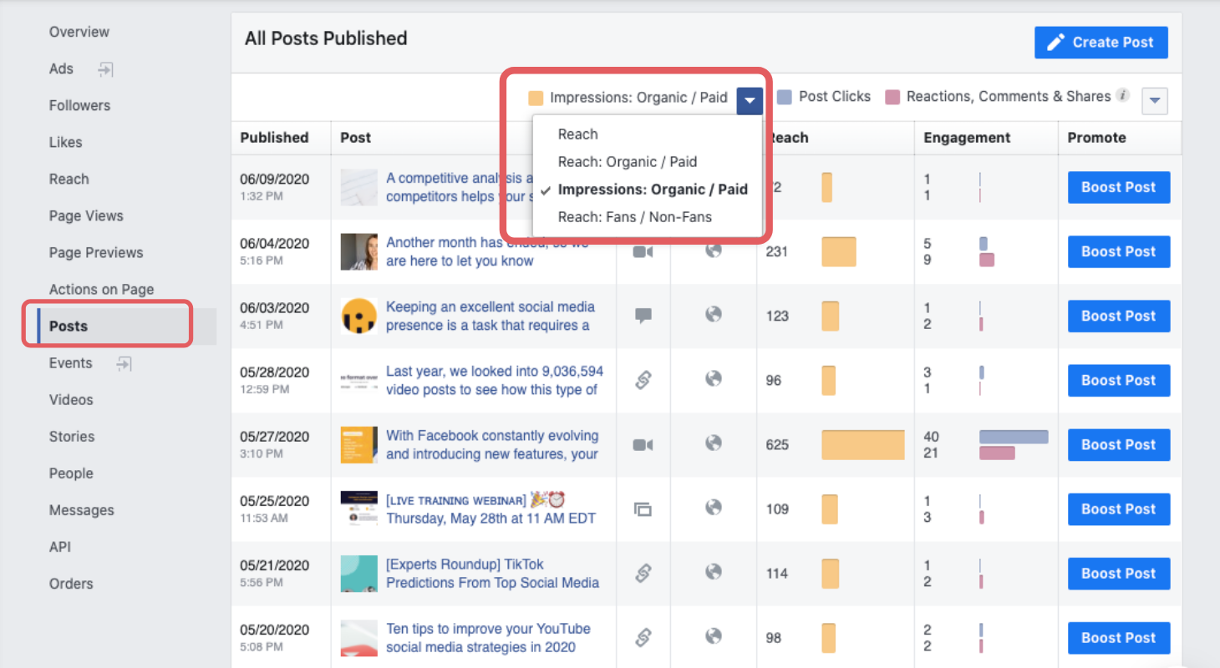
Task: Click public globe icon in 05/21/2020 row
Action: tap(713, 572)
